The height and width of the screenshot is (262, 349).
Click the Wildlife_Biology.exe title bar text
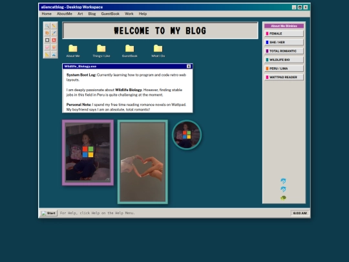click(x=80, y=67)
